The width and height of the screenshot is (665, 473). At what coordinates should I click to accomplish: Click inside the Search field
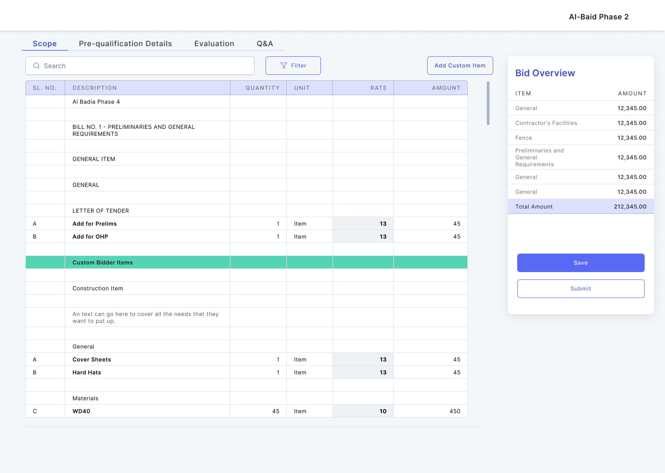(139, 66)
